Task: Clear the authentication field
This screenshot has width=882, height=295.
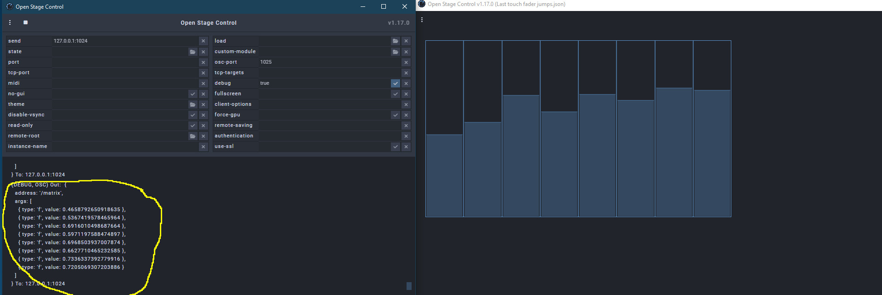Action: (406, 136)
